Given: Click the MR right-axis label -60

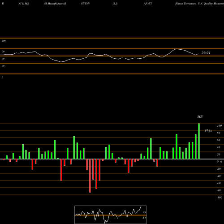Looking at the screenshot, I should pos(219,183).
